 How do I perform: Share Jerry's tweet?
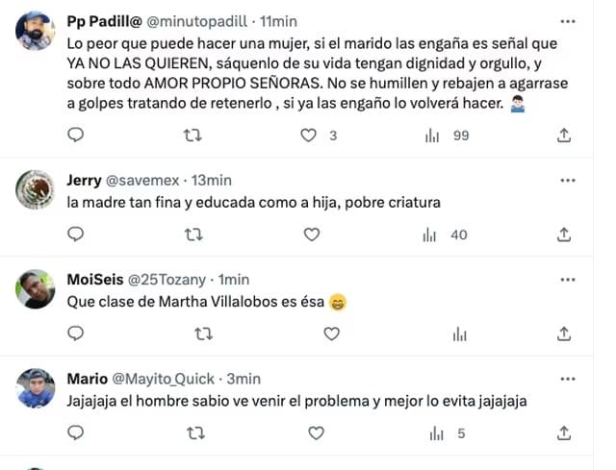click(x=564, y=235)
